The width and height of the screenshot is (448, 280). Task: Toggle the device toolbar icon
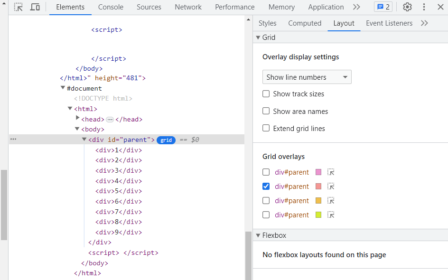tap(35, 7)
